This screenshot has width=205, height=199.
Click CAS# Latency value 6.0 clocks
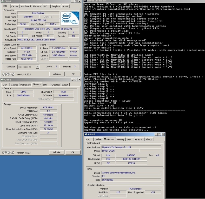(x=49, y=115)
